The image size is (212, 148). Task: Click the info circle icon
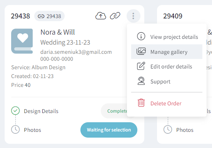click(141, 36)
